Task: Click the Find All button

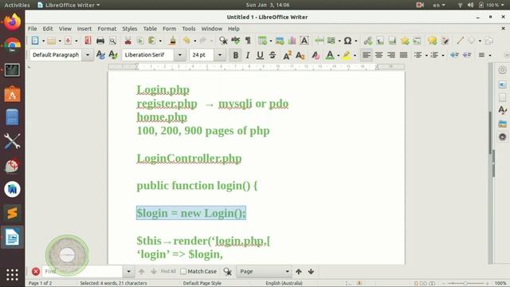Action: (168, 271)
